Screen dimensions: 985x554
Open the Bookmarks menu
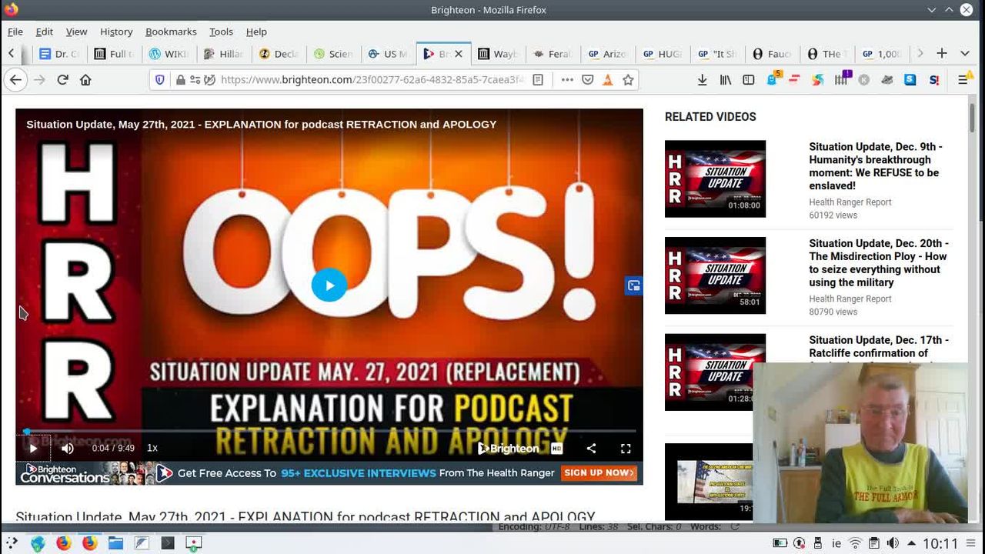[171, 32]
